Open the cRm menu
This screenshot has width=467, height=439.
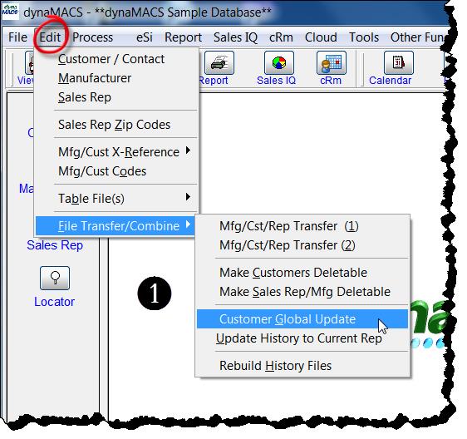click(281, 37)
